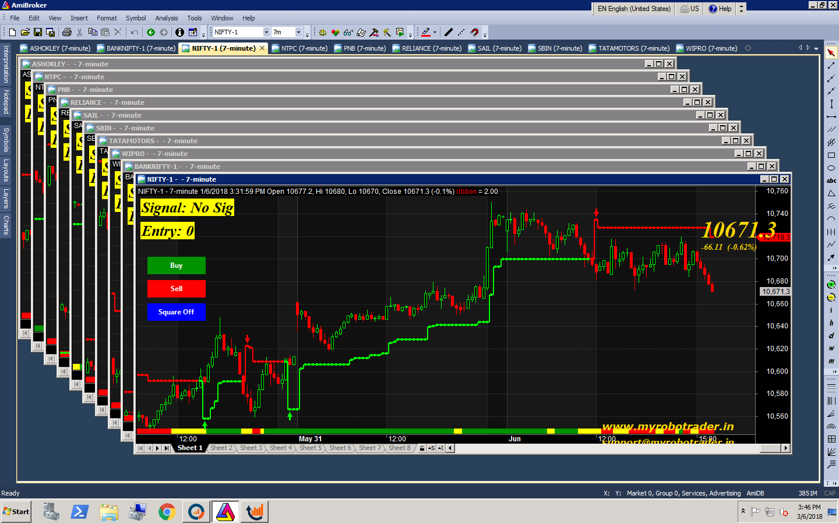Click the red line color swatch
The image size is (839, 524).
coord(426,33)
